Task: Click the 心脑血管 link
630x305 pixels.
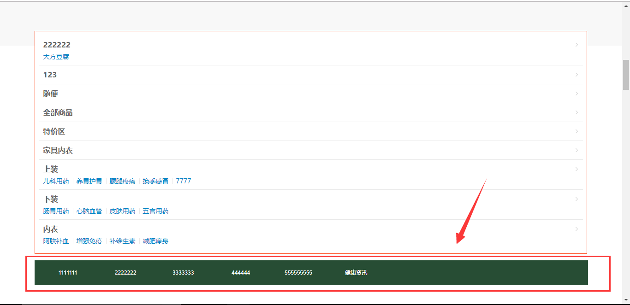Action: 89,211
